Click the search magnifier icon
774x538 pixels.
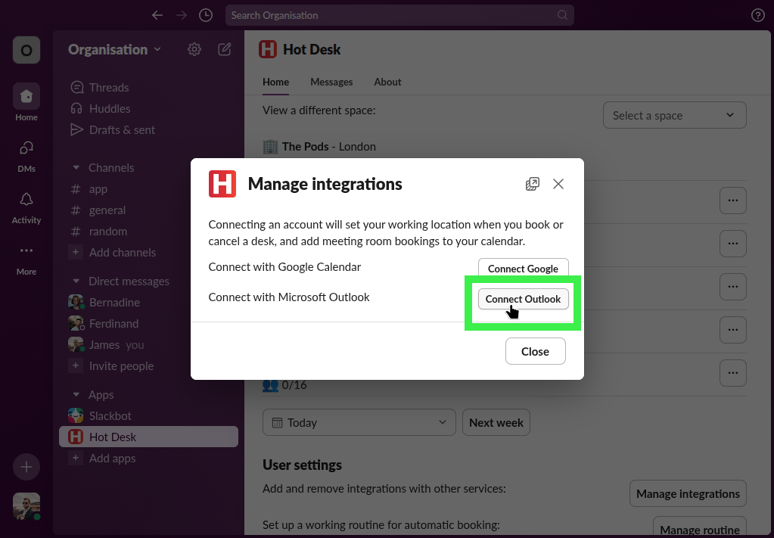562,15
